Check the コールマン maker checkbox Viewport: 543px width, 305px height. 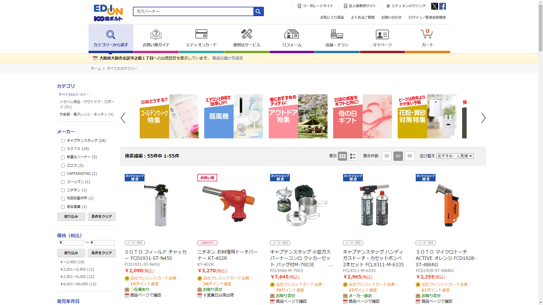coord(63,182)
